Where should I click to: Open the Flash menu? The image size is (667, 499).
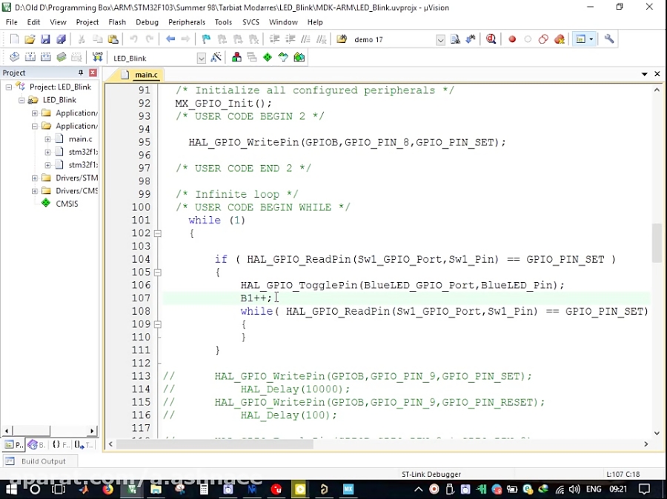117,22
